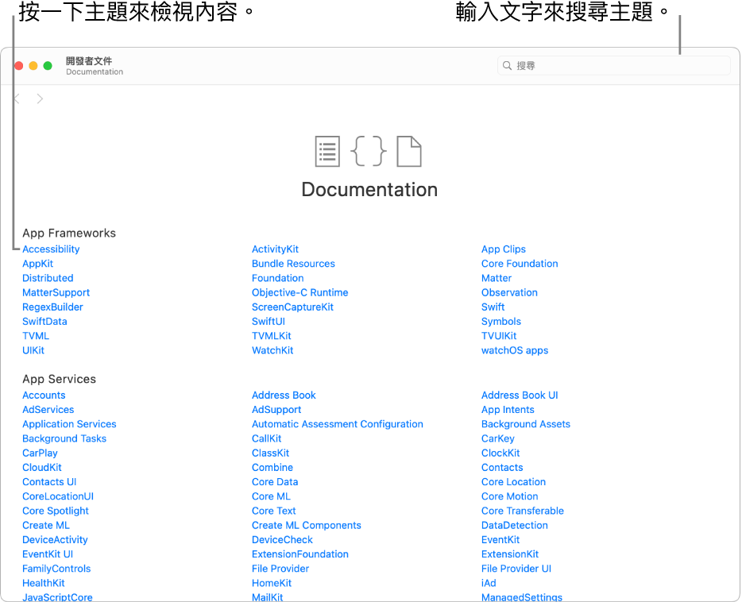Minimize the window with yellow button
Viewport: 742px width, 602px height.
pyautogui.click(x=33, y=66)
